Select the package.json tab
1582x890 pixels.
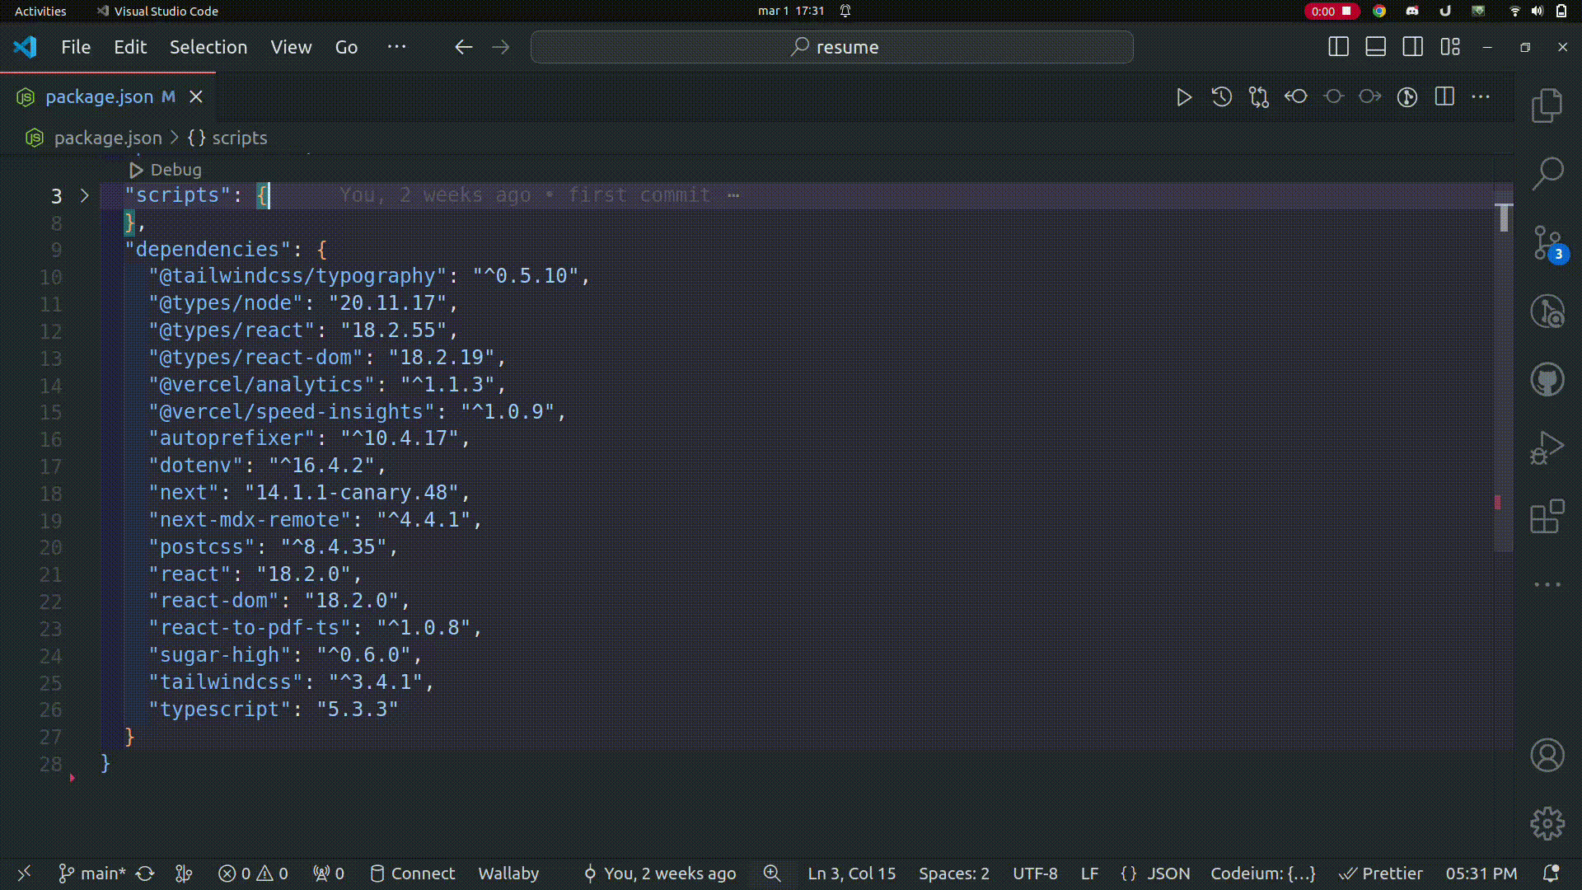99,97
